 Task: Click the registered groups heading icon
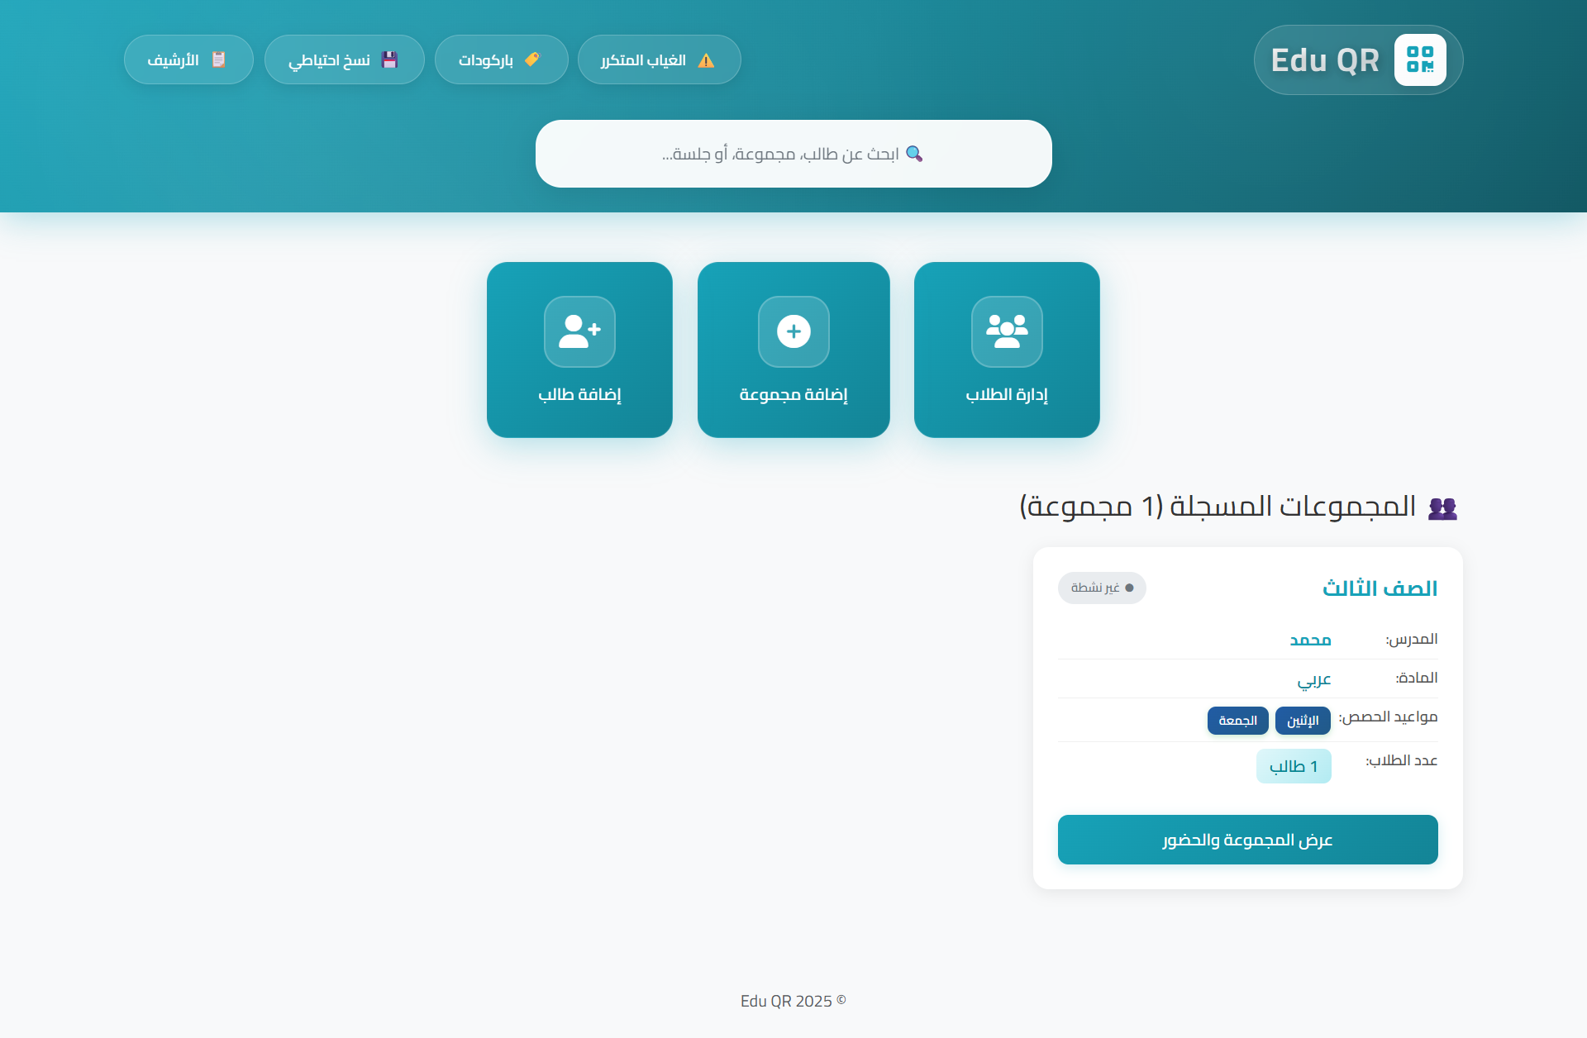[1442, 507]
